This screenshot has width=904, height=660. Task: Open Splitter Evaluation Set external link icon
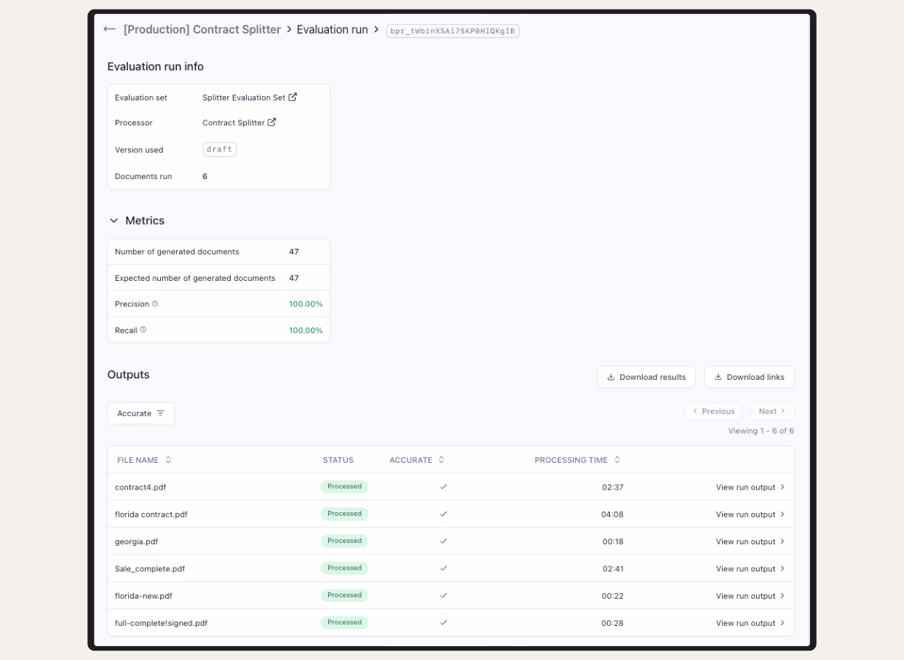coord(293,97)
